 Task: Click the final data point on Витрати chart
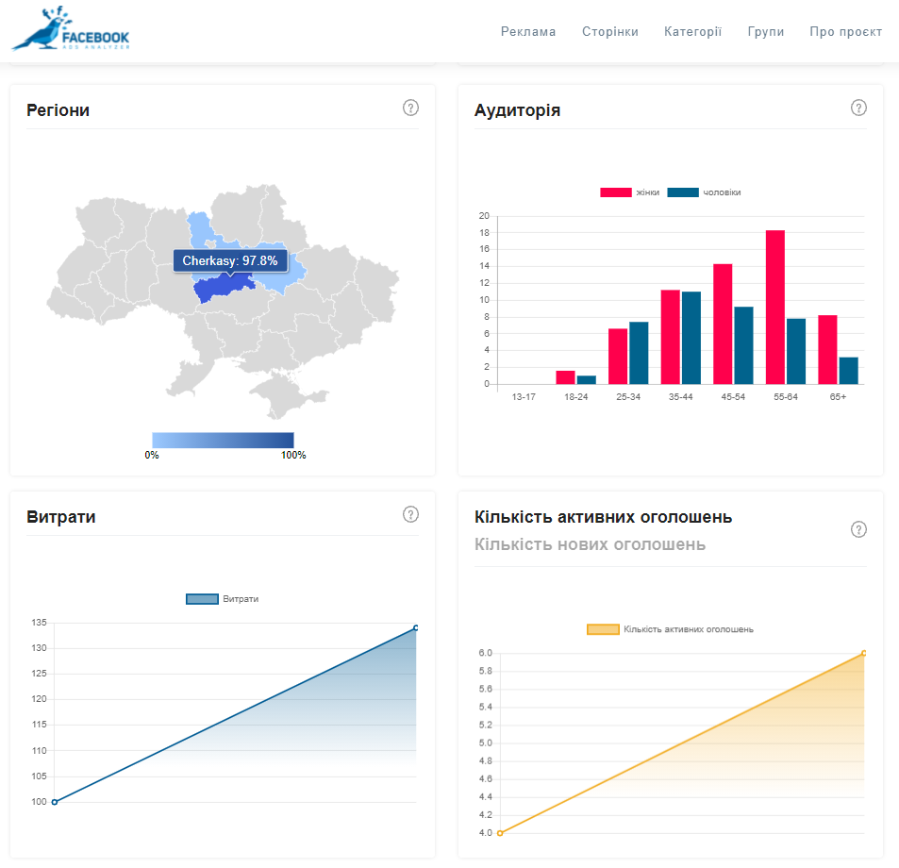click(x=416, y=627)
